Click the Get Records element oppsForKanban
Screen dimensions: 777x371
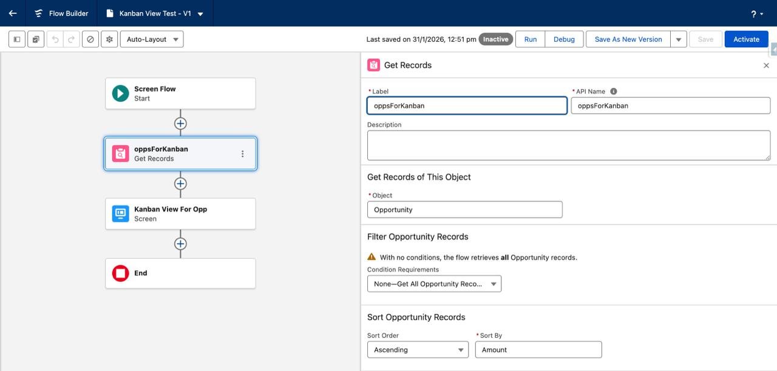[170, 153]
